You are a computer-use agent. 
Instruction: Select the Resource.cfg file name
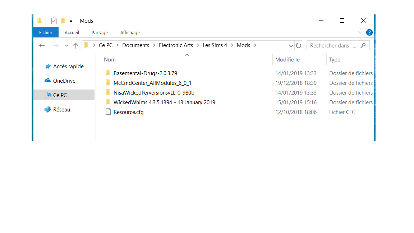129,112
